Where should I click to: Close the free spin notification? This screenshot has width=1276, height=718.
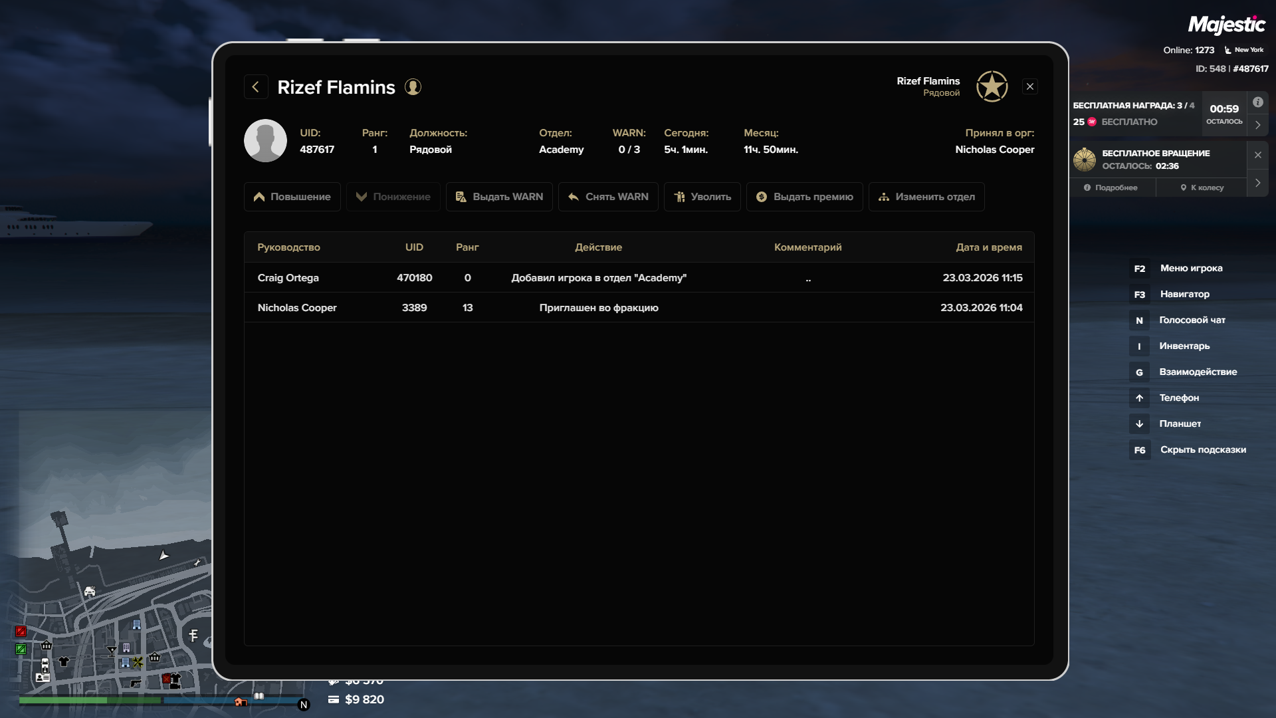(x=1257, y=155)
